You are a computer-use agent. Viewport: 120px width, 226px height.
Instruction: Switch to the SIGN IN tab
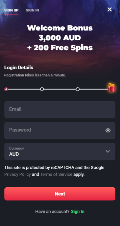pos(32,10)
